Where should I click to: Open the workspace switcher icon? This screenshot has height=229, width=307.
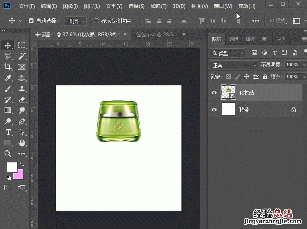297,21
